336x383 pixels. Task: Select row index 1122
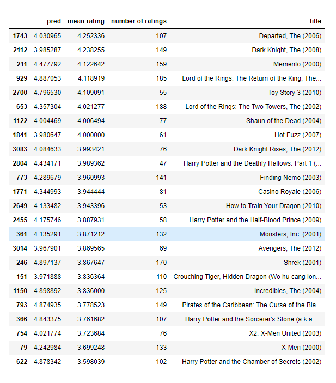[20, 121]
